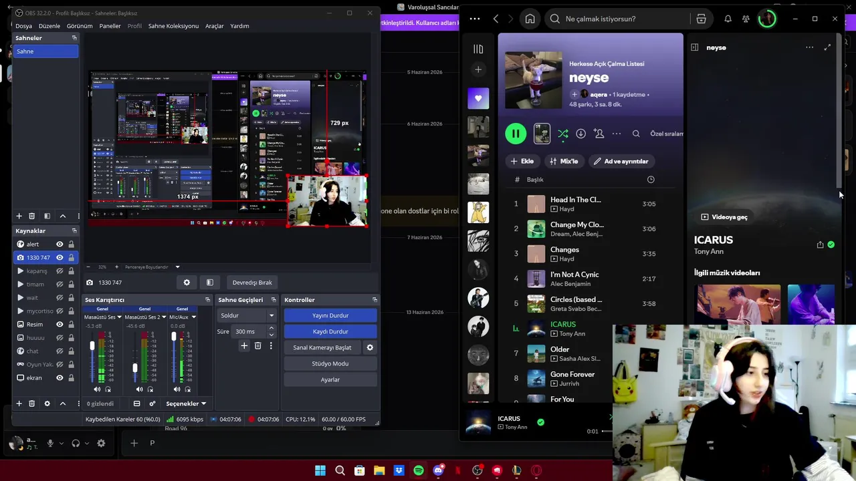Search within the neyse playlist
Image resolution: width=856 pixels, height=481 pixels.
(636, 134)
